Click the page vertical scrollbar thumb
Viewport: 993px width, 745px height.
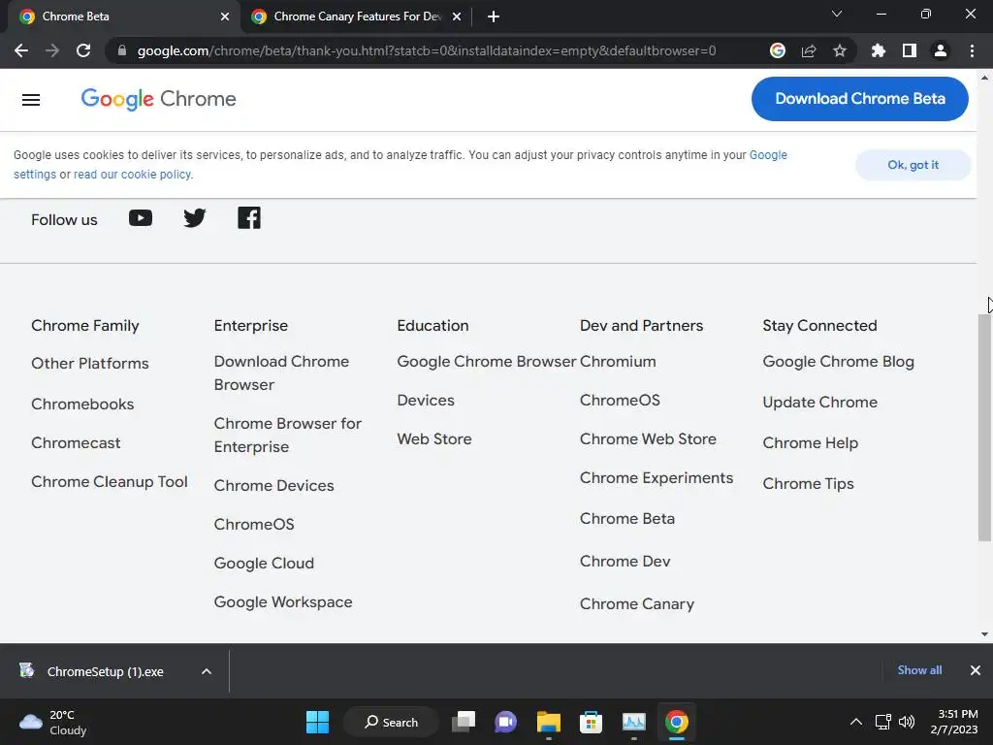point(985,427)
